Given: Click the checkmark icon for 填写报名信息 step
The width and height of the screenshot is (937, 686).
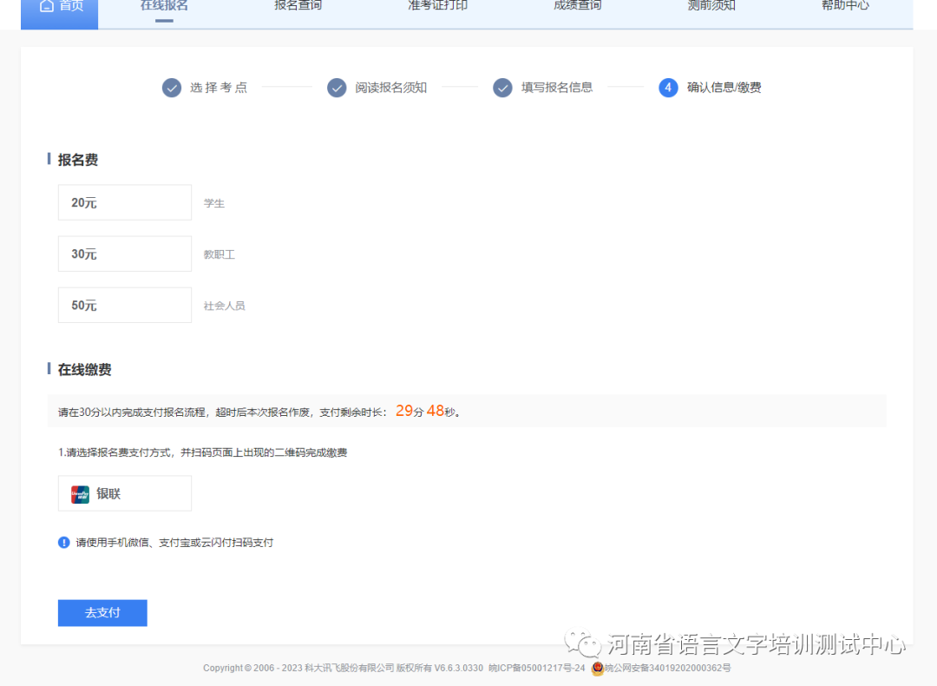Looking at the screenshot, I should [x=502, y=88].
